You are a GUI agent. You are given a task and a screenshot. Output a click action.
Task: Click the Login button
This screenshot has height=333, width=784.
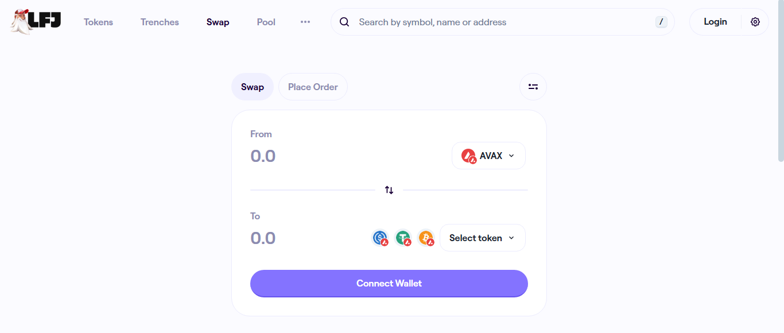point(715,22)
